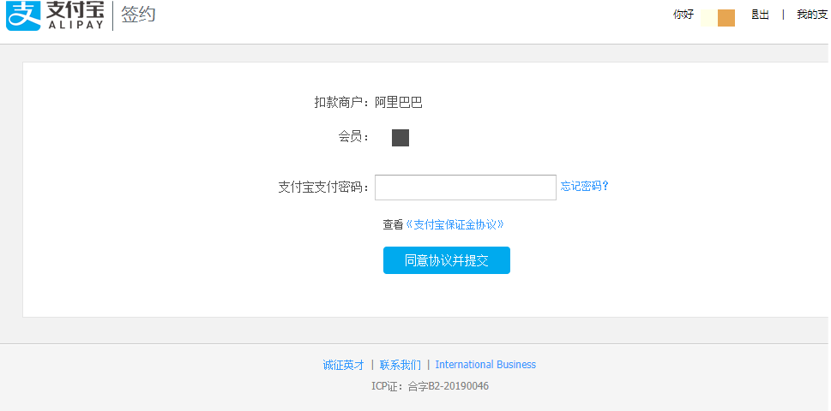Viewport: 831px width, 411px height.
Task: Open the 忘记密码? link
Action: (584, 186)
